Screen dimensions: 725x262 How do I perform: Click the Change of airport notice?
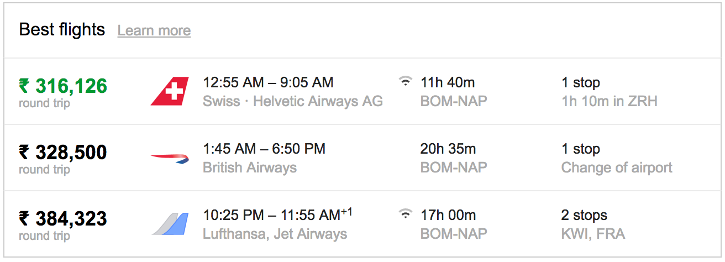pyautogui.click(x=617, y=167)
